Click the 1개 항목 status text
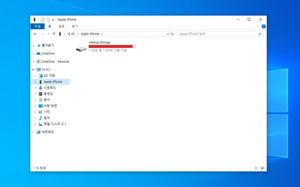The image size is (300, 187). tap(40, 168)
